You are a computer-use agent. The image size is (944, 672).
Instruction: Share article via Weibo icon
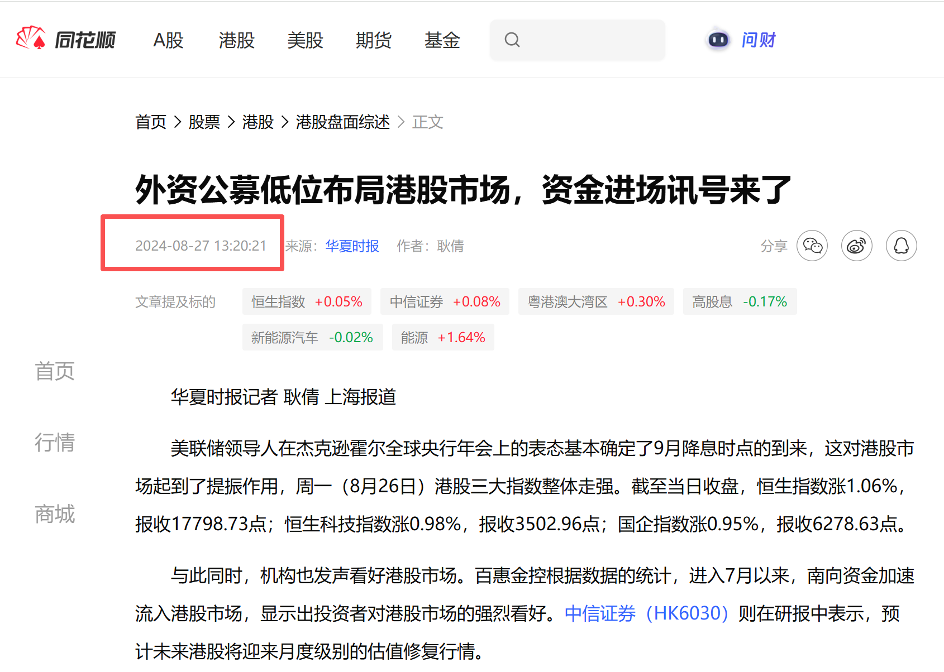coord(857,246)
